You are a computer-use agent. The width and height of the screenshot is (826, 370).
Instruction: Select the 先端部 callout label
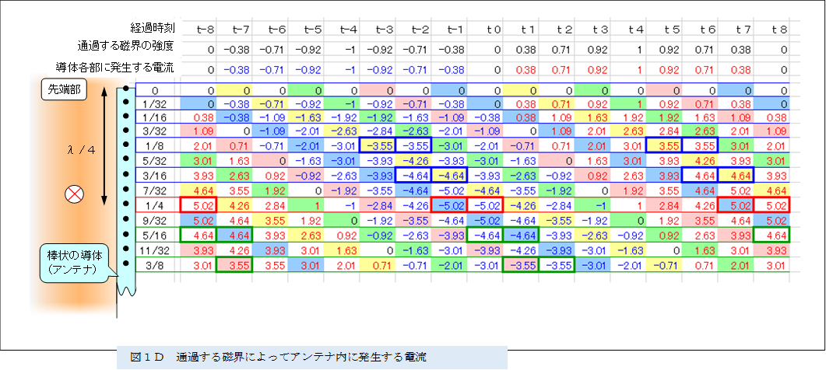coord(65,91)
